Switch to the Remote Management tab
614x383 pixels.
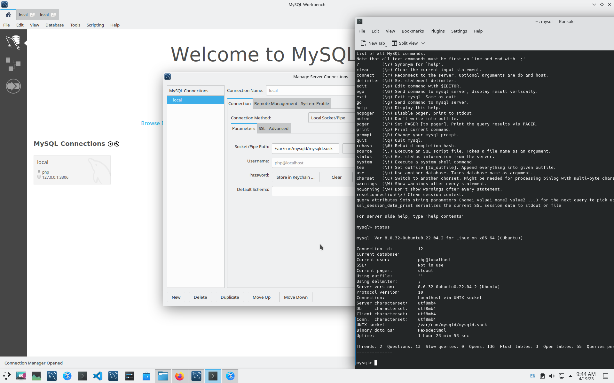pyautogui.click(x=276, y=103)
